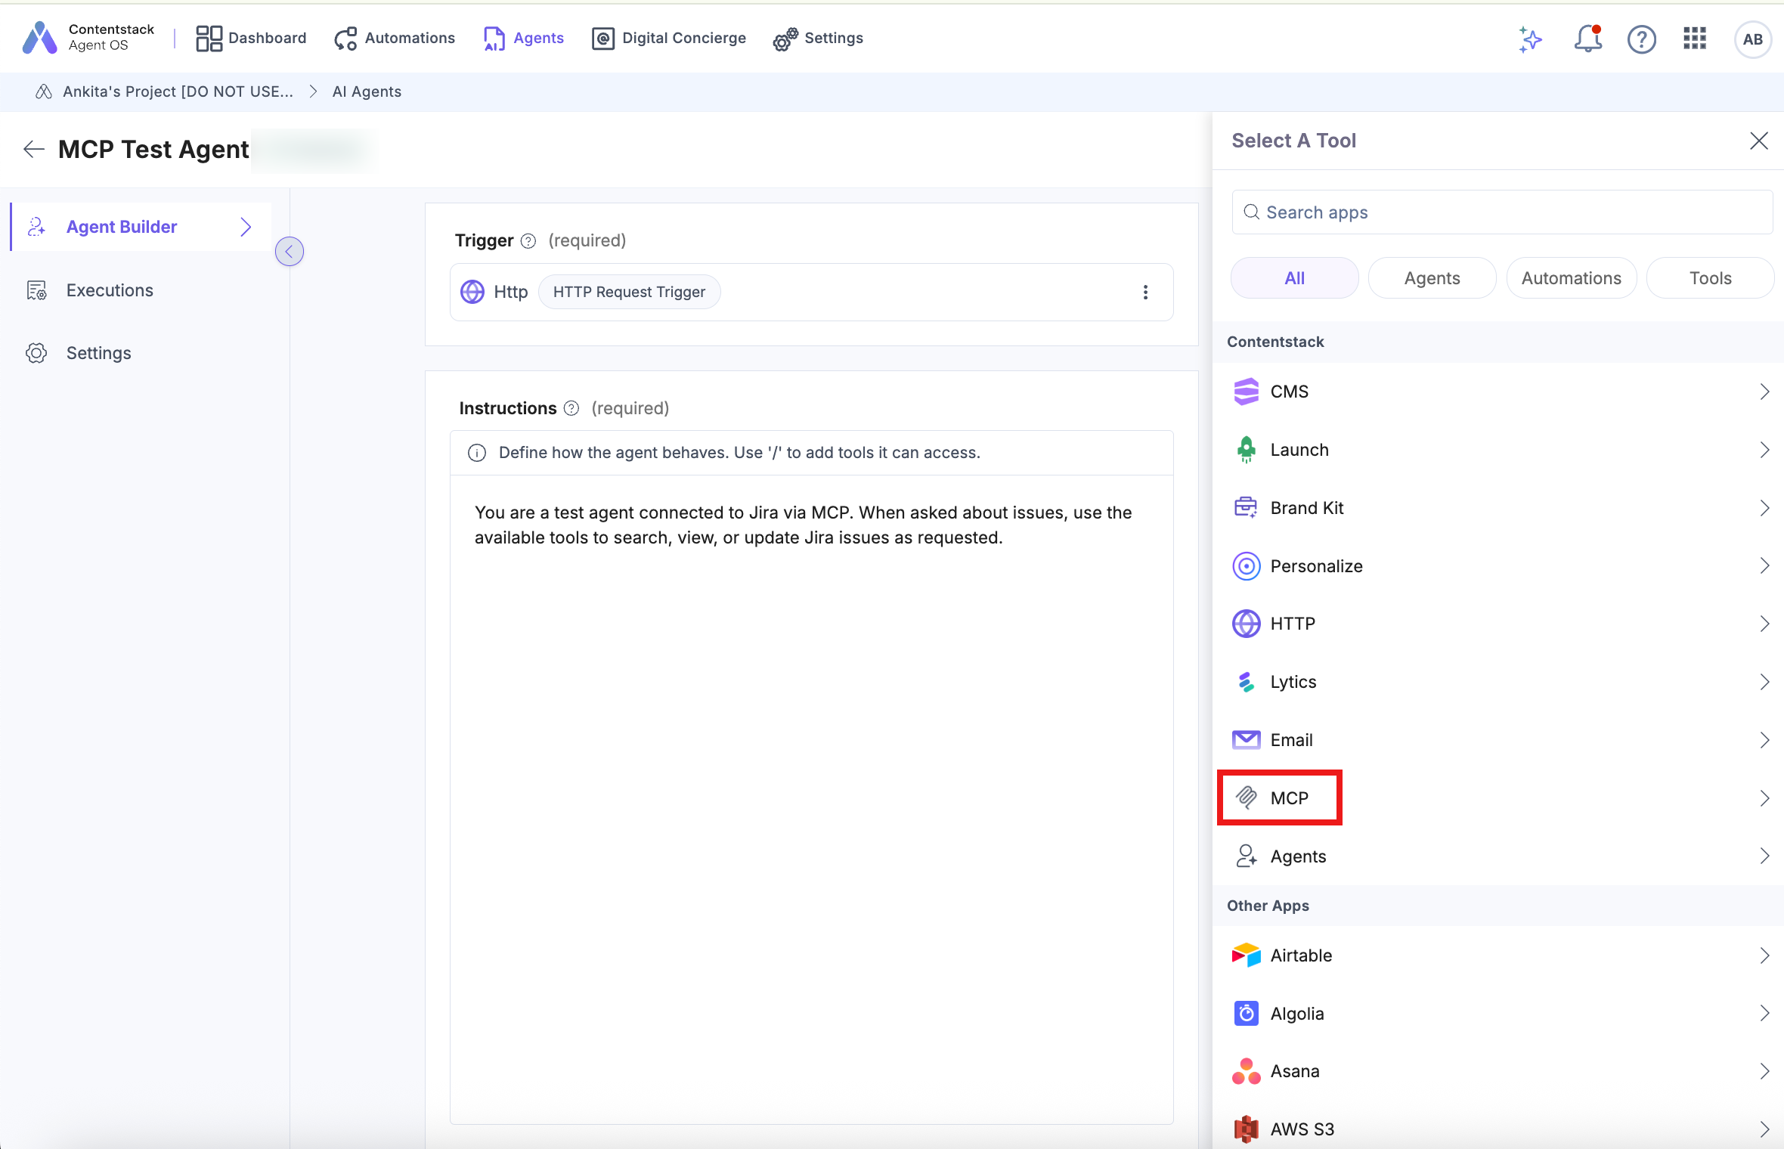Viewport: 1784px width, 1149px height.
Task: Open the apps grid launcher
Action: click(x=1695, y=39)
